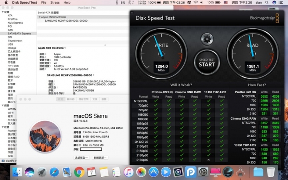Click the US flag input source icon

pos(226,2)
